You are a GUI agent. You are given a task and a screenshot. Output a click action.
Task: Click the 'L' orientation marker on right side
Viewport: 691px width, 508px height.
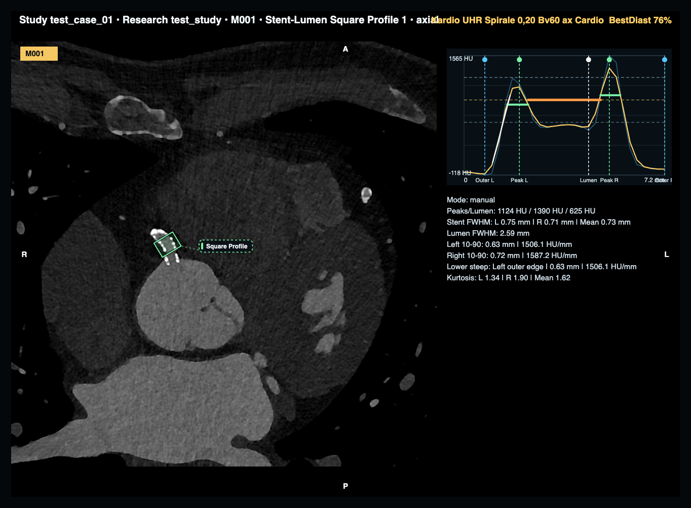pyautogui.click(x=667, y=255)
